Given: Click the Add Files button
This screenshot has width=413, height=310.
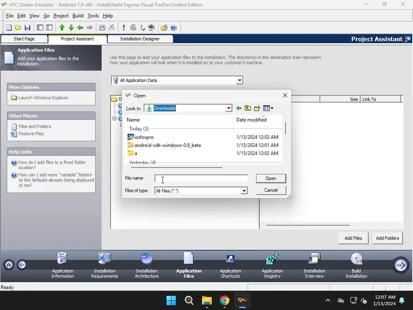Looking at the screenshot, I should pyautogui.click(x=353, y=238).
